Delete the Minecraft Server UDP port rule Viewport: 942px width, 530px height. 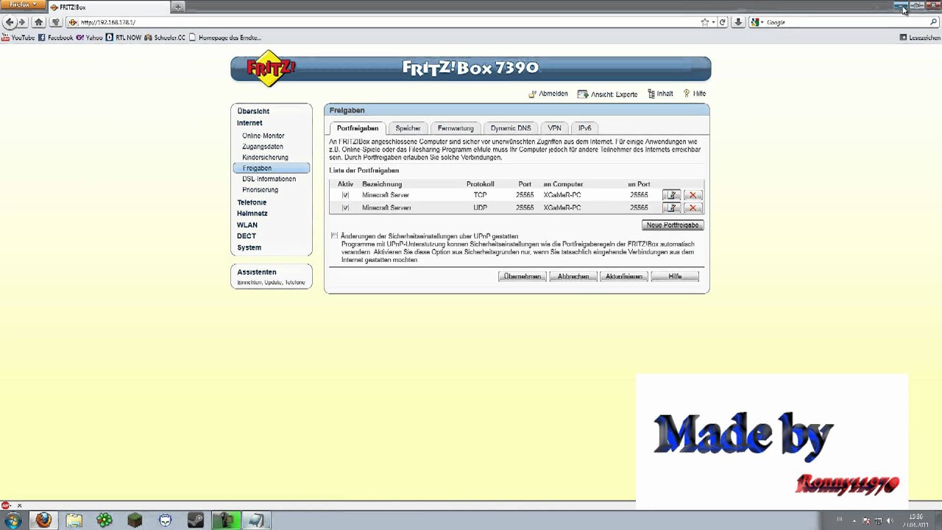coord(693,208)
